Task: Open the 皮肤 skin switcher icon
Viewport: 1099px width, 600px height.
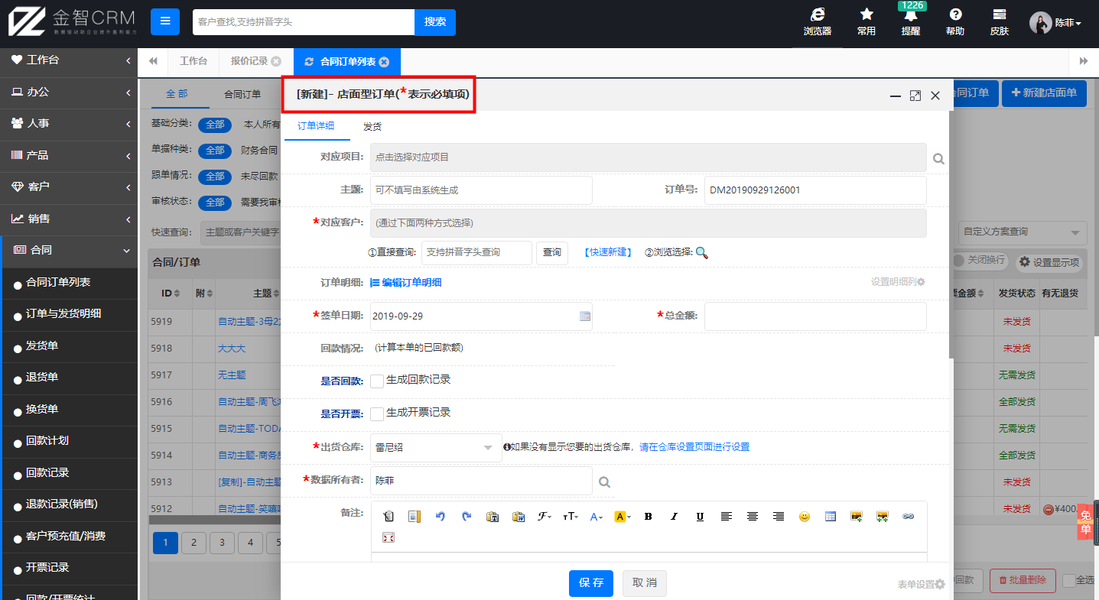Action: point(999,22)
